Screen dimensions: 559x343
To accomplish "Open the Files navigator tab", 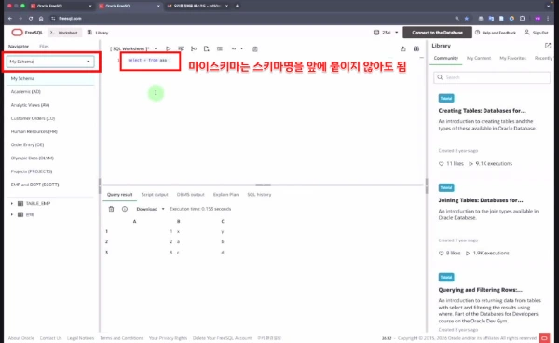I will pos(44,47).
